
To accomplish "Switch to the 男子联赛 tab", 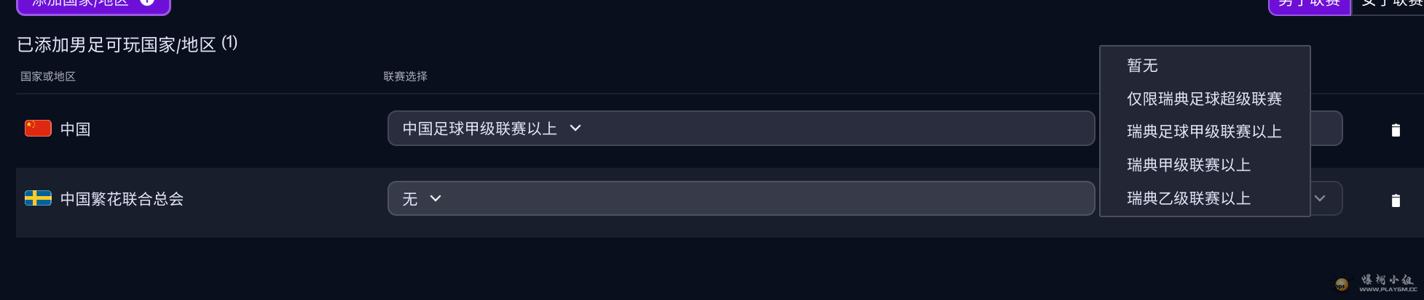I will pos(1309,4).
